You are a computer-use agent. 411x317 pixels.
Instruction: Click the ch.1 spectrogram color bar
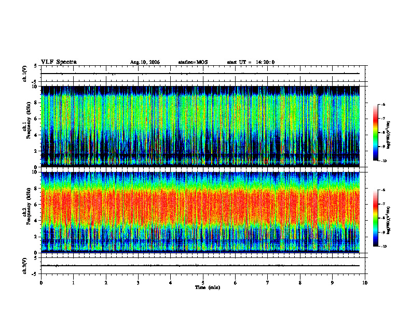point(375,133)
